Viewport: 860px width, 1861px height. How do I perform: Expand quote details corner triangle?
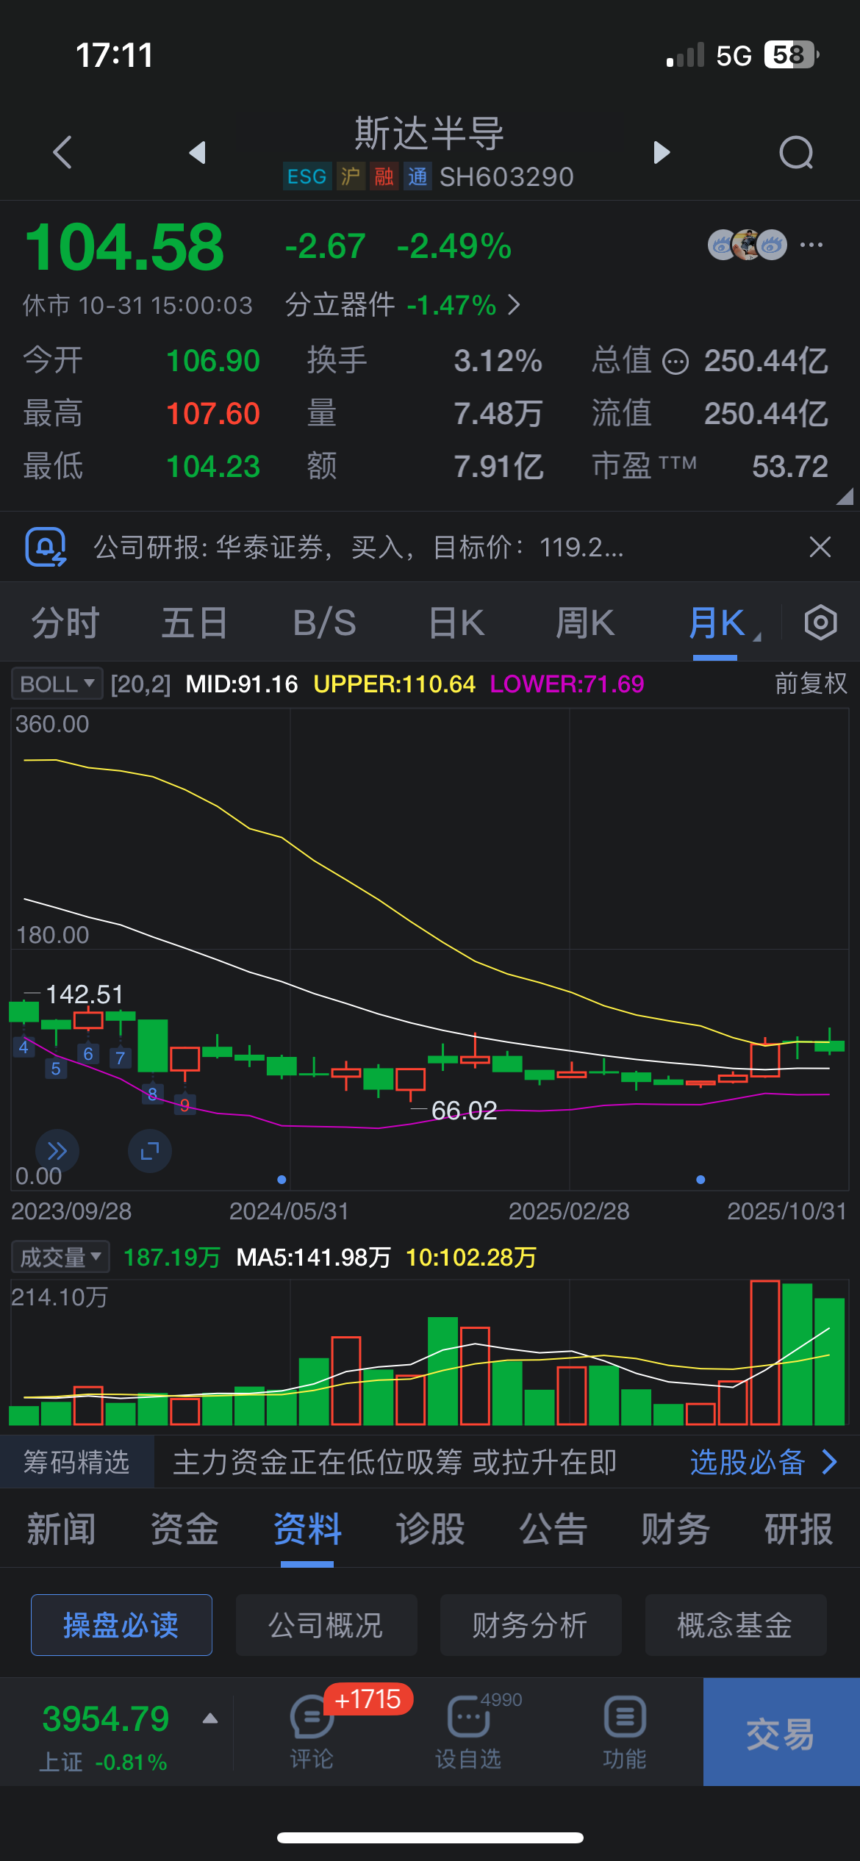[845, 496]
